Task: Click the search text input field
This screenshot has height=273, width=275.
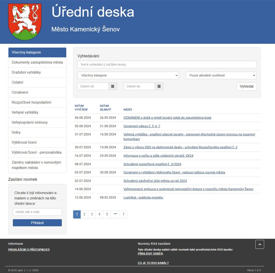Action: tap(167, 64)
